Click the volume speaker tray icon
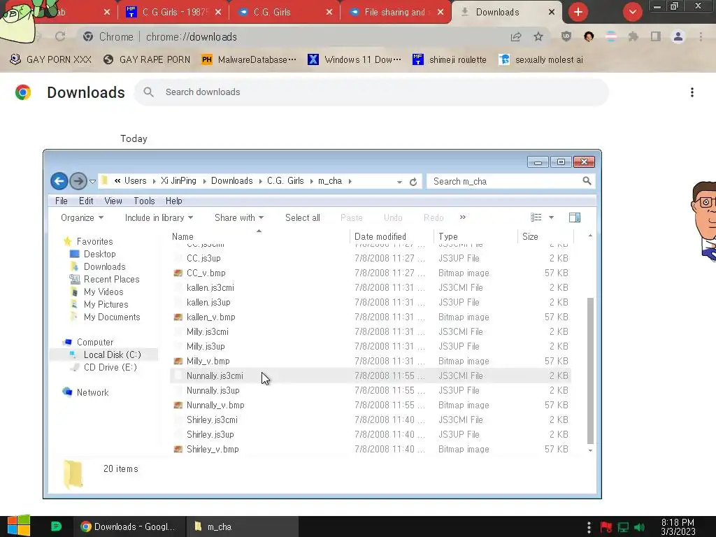 click(640, 527)
